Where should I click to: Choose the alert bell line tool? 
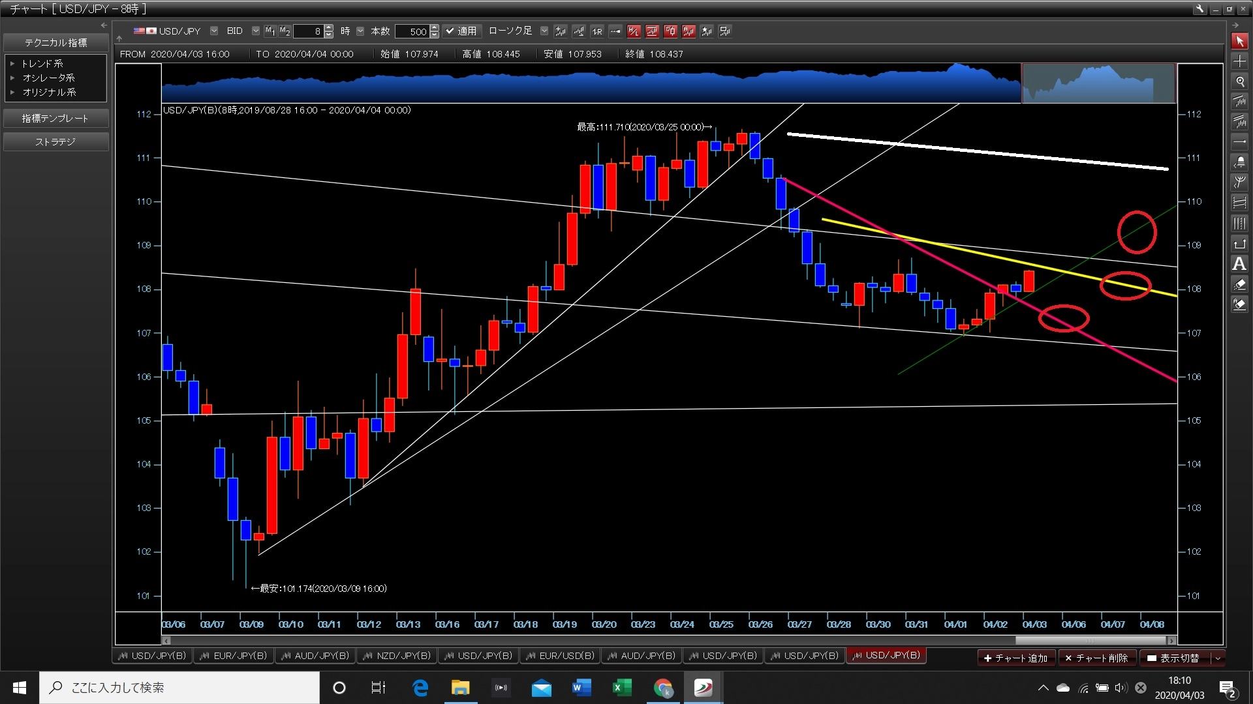(1239, 162)
